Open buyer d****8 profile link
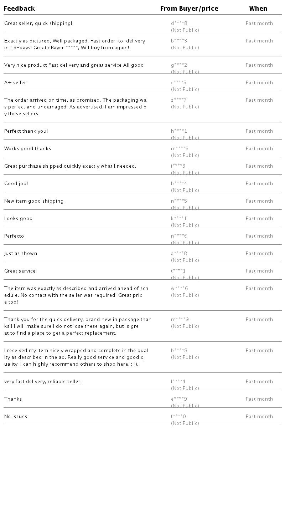Viewport: 285px width, 508px height. 179,24
